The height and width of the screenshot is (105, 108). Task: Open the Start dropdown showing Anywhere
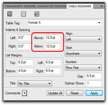(x=83, y=54)
